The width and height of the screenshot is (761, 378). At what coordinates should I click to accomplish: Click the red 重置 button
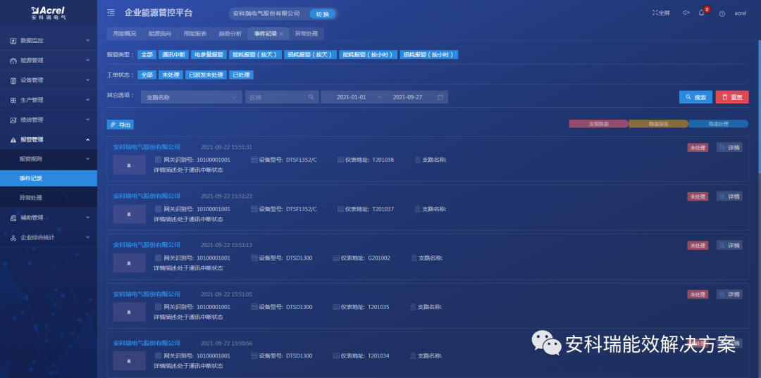(732, 97)
